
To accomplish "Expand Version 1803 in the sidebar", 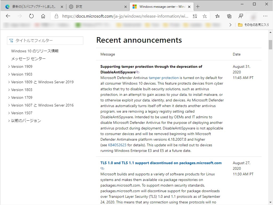I will 9,90.
